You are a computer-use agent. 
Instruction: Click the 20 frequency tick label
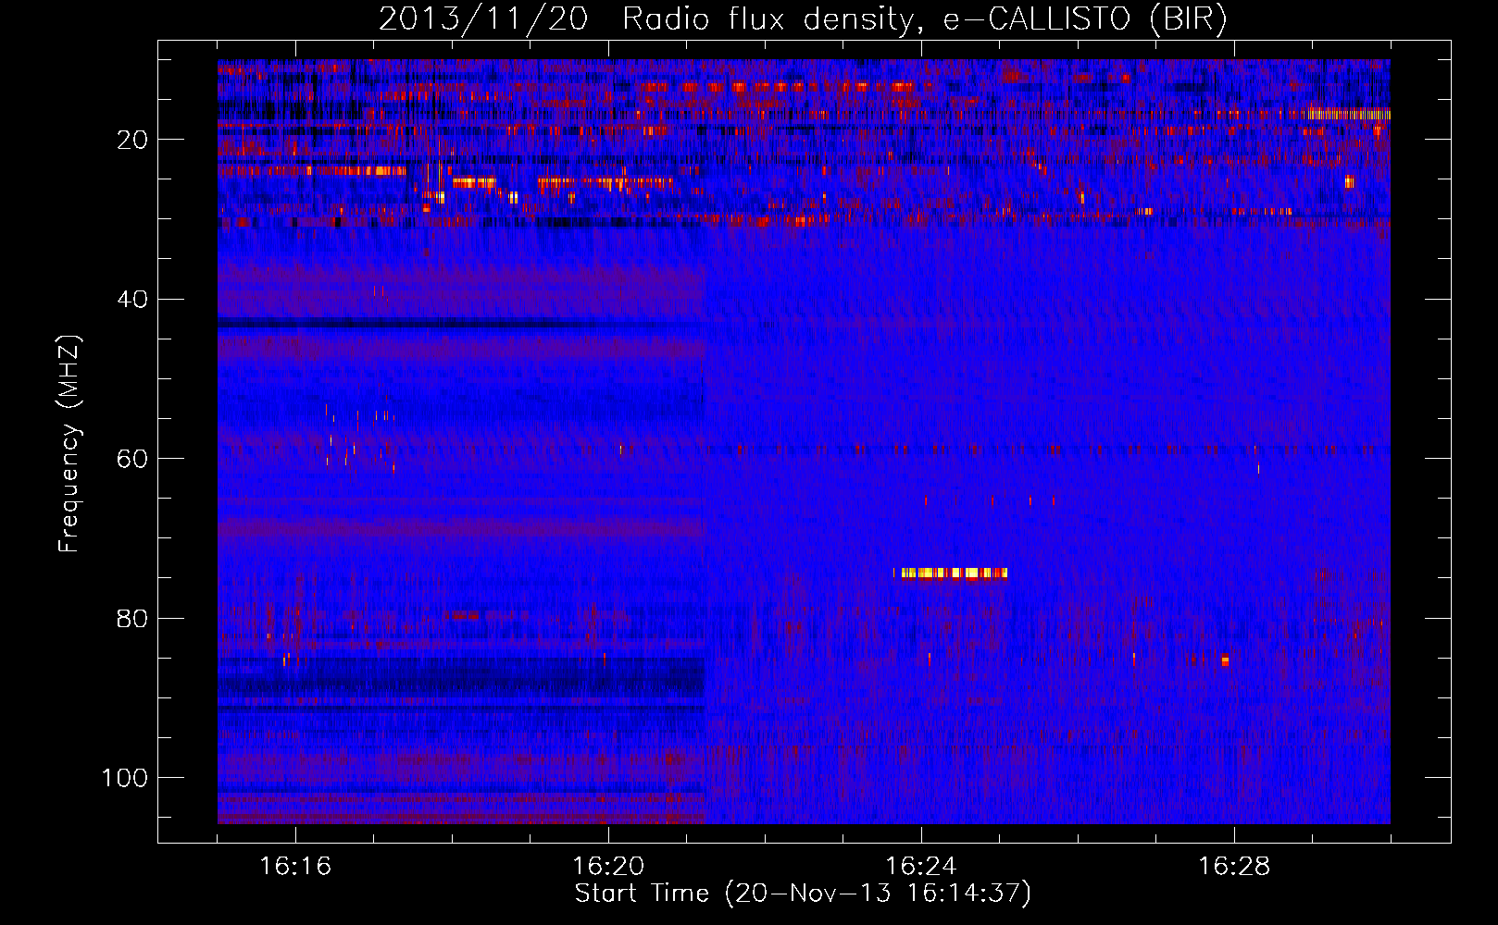[x=133, y=140]
